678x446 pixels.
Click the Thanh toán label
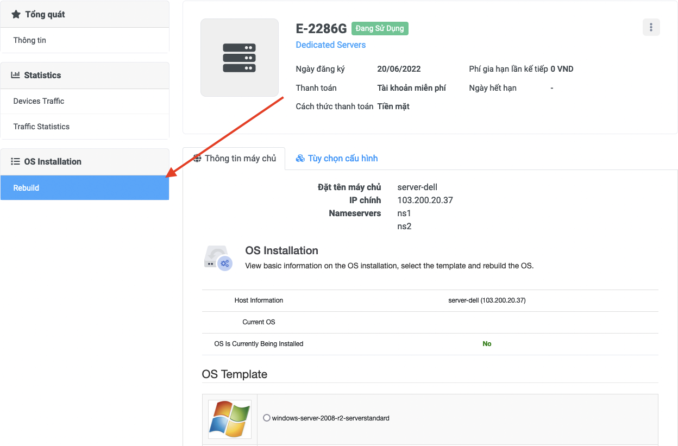click(x=316, y=87)
